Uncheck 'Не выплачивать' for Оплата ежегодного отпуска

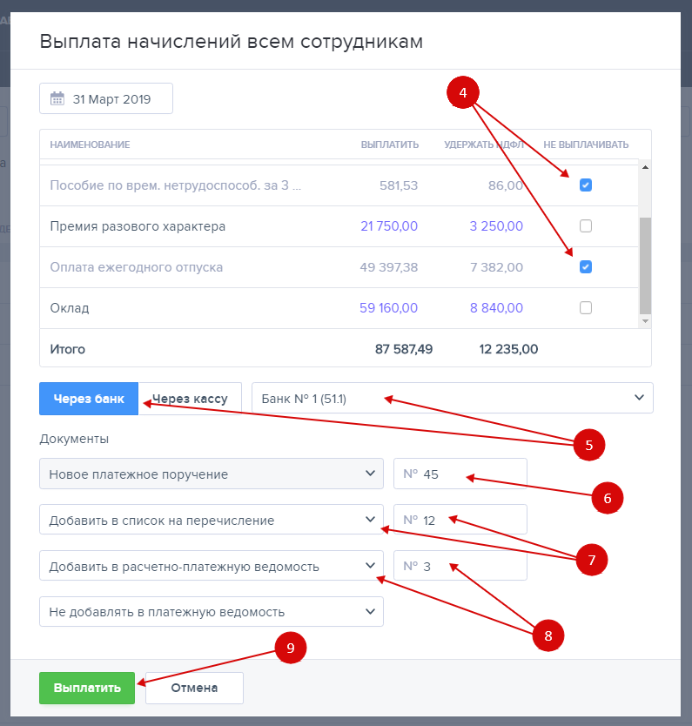[x=586, y=267]
